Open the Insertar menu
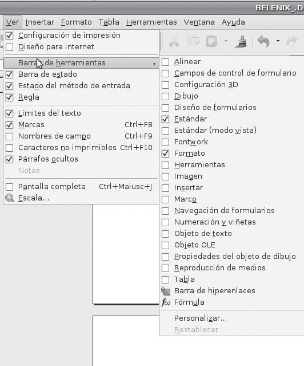The image size is (304, 366). click(x=40, y=22)
